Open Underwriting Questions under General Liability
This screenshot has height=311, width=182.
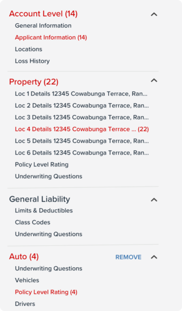[x=48, y=234]
